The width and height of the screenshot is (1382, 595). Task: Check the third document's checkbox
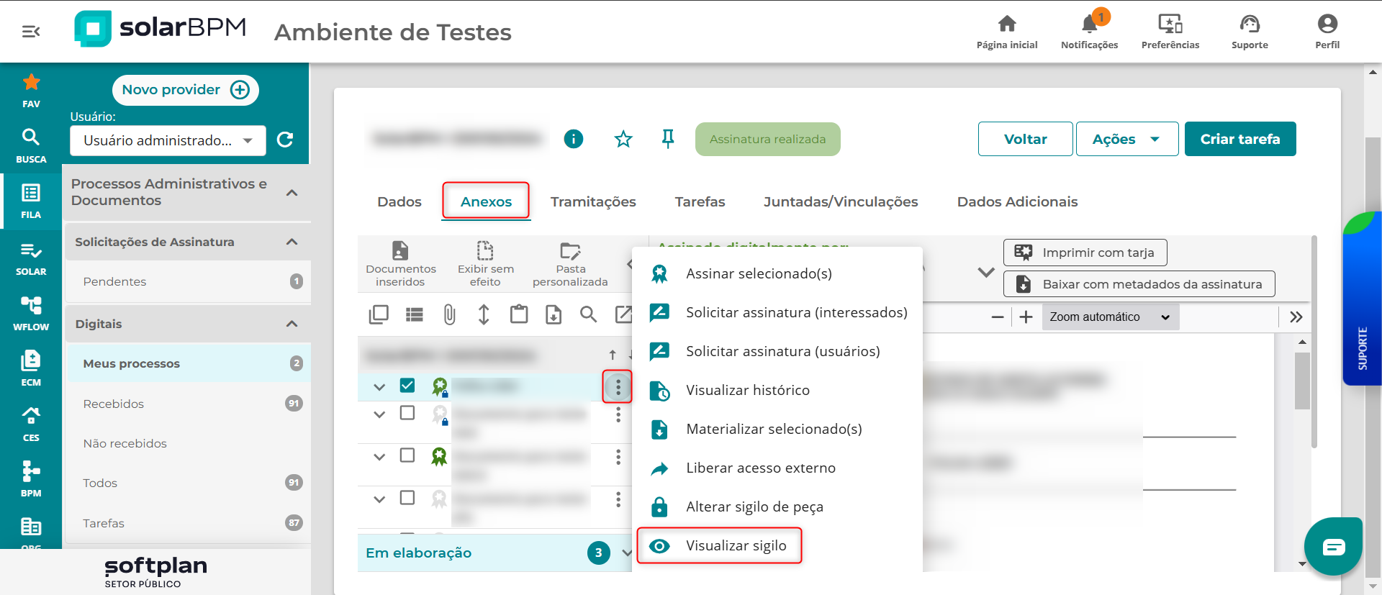407,455
